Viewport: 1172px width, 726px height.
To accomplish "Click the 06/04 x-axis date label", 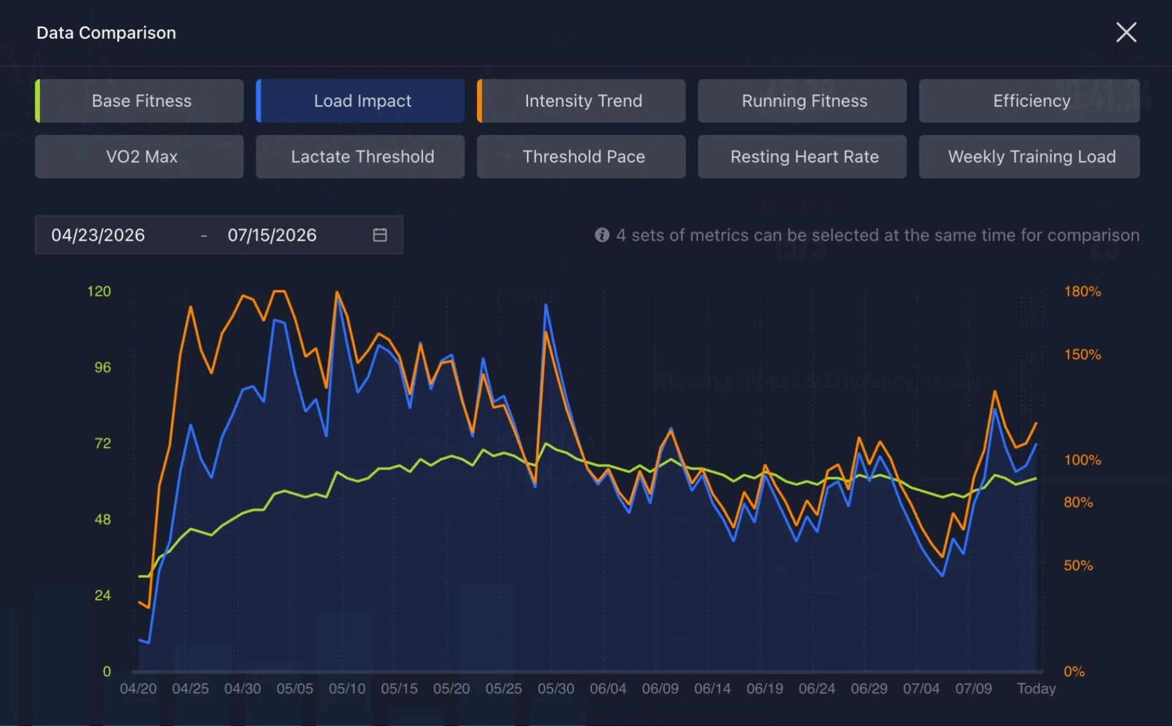I will 608,689.
